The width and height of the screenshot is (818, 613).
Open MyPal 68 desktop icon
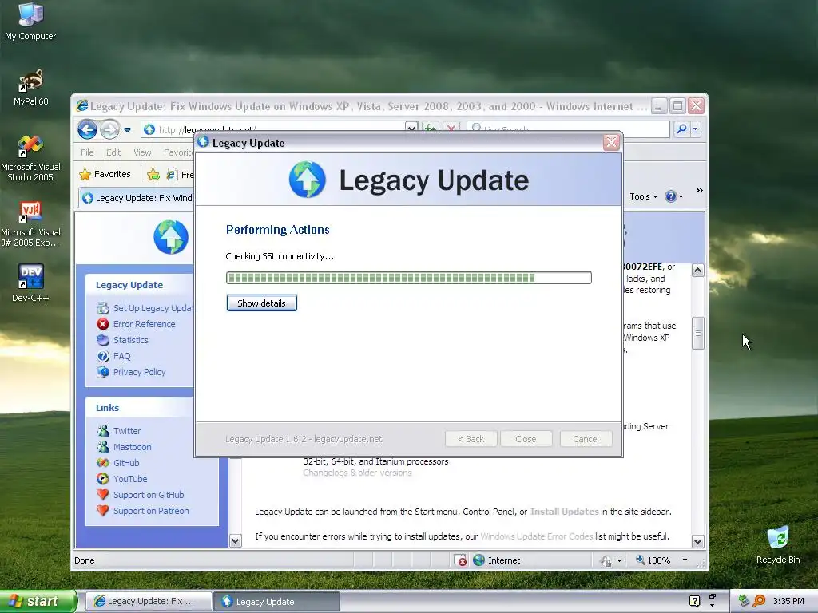(x=30, y=88)
